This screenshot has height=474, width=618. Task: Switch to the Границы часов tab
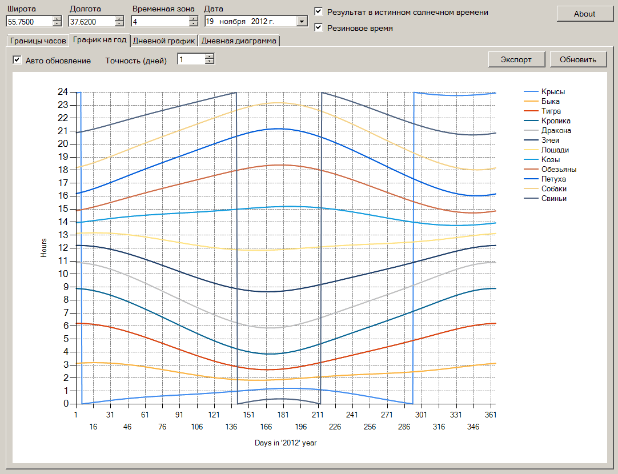38,41
